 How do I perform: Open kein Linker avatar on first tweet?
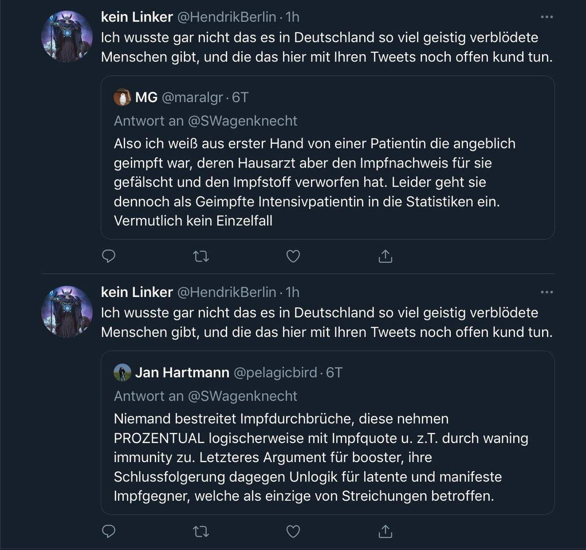point(67,37)
